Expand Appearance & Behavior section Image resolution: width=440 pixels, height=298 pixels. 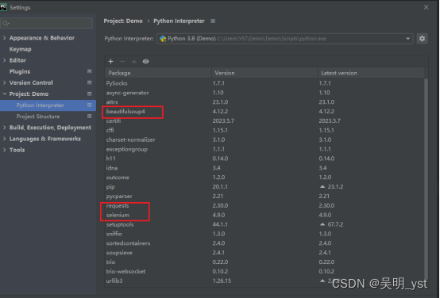tap(4, 38)
